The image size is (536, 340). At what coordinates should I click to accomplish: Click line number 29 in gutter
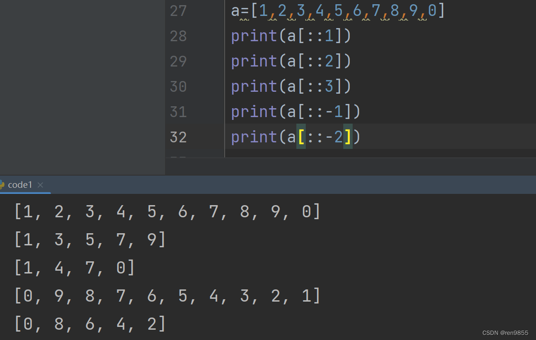[x=178, y=61]
